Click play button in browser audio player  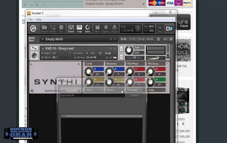coord(37,5)
